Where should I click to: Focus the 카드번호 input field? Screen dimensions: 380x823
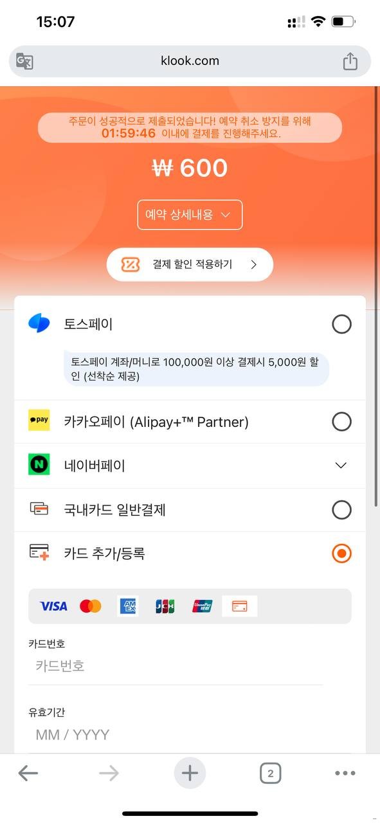(x=176, y=665)
